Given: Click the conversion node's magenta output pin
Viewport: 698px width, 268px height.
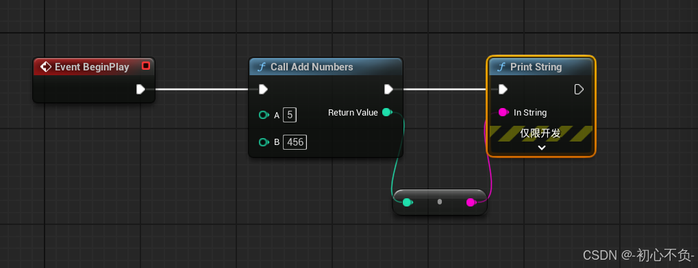Looking at the screenshot, I should click(471, 202).
